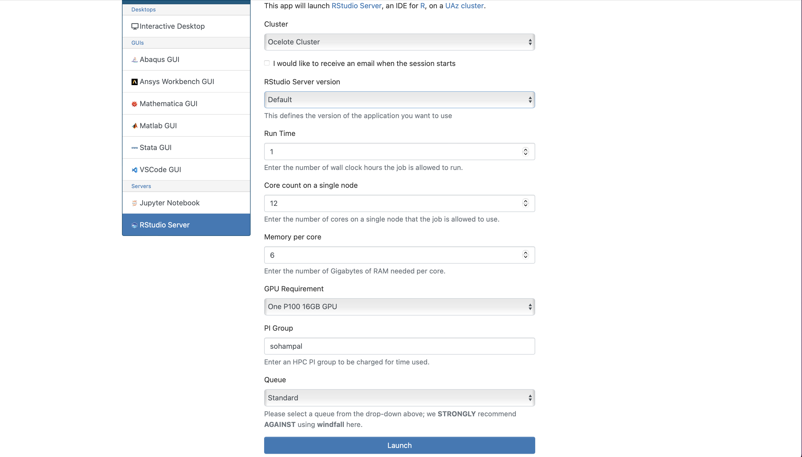Click the Matlab logo icon
Screen dimensions: 802x457
[134, 126]
